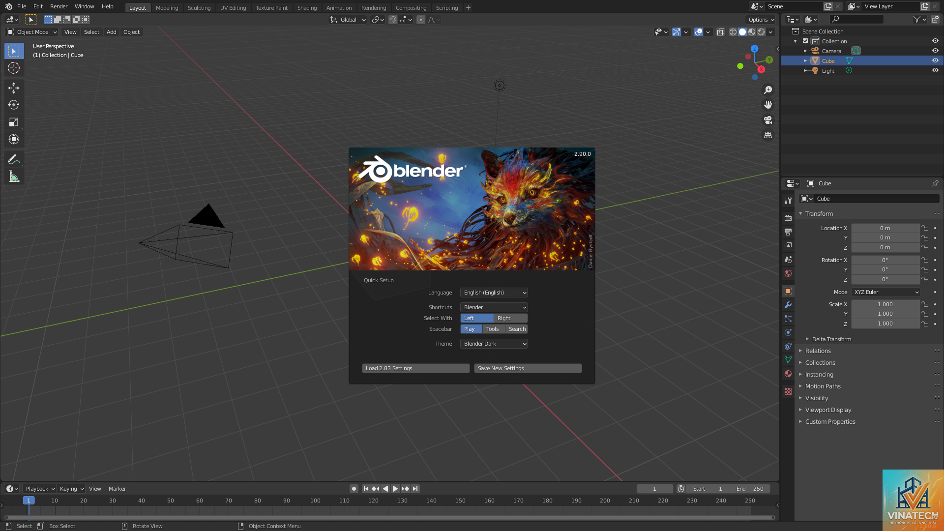
Task: Switch to the Shading workspace tab
Action: [x=307, y=8]
